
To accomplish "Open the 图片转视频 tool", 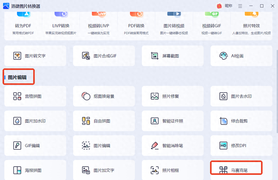I will [174, 26].
